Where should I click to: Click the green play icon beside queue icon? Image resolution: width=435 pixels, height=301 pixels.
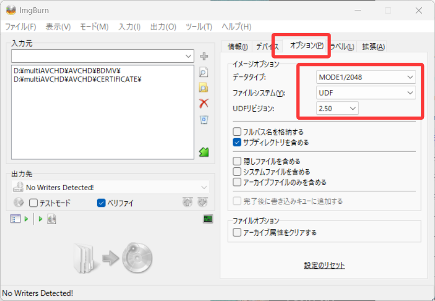[x=26, y=219]
